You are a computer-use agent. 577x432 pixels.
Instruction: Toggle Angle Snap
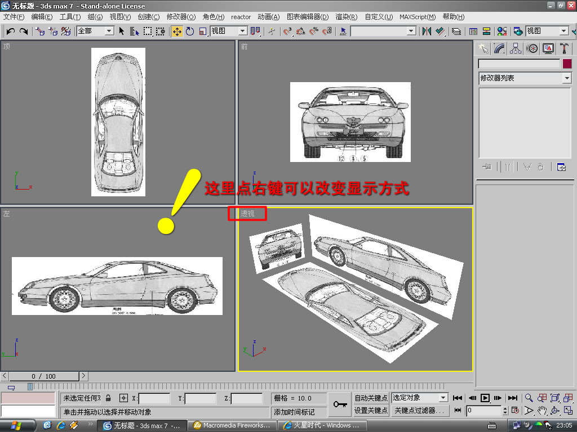click(301, 31)
